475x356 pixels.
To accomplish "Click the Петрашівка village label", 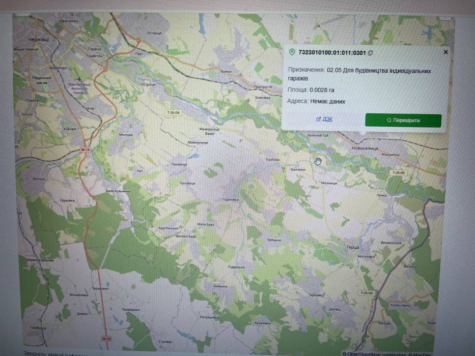I will (x=209, y=317).
